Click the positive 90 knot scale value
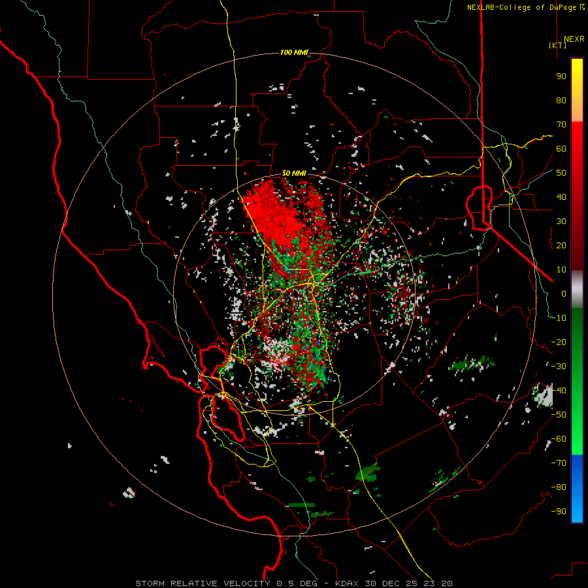The image size is (588, 588). click(x=561, y=76)
